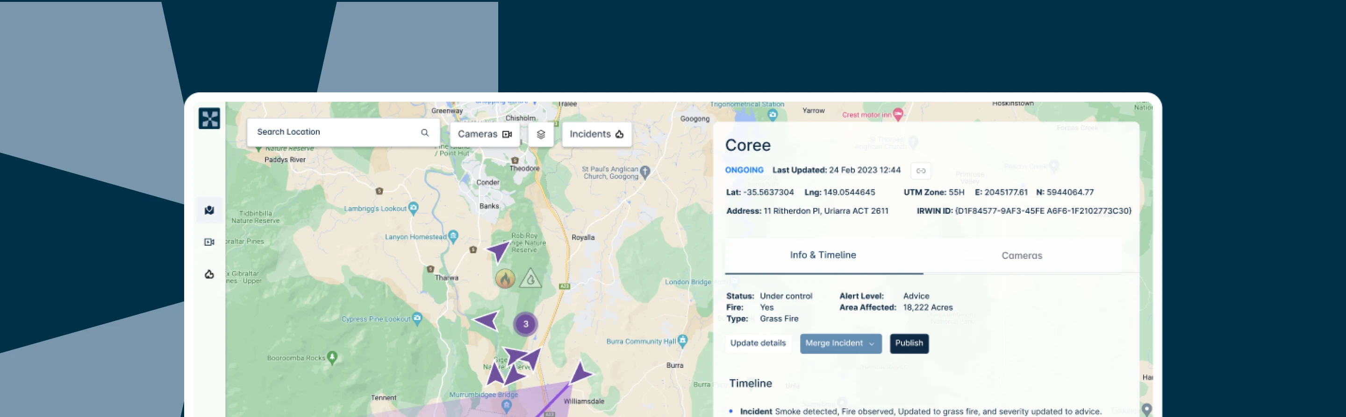
Task: Expand the Merge Incident dropdown
Action: 840,343
